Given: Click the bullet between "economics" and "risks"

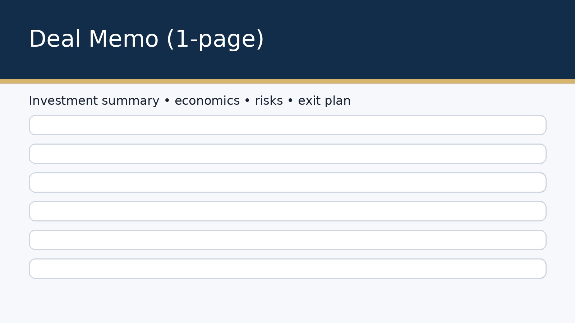Looking at the screenshot, I should pos(247,101).
